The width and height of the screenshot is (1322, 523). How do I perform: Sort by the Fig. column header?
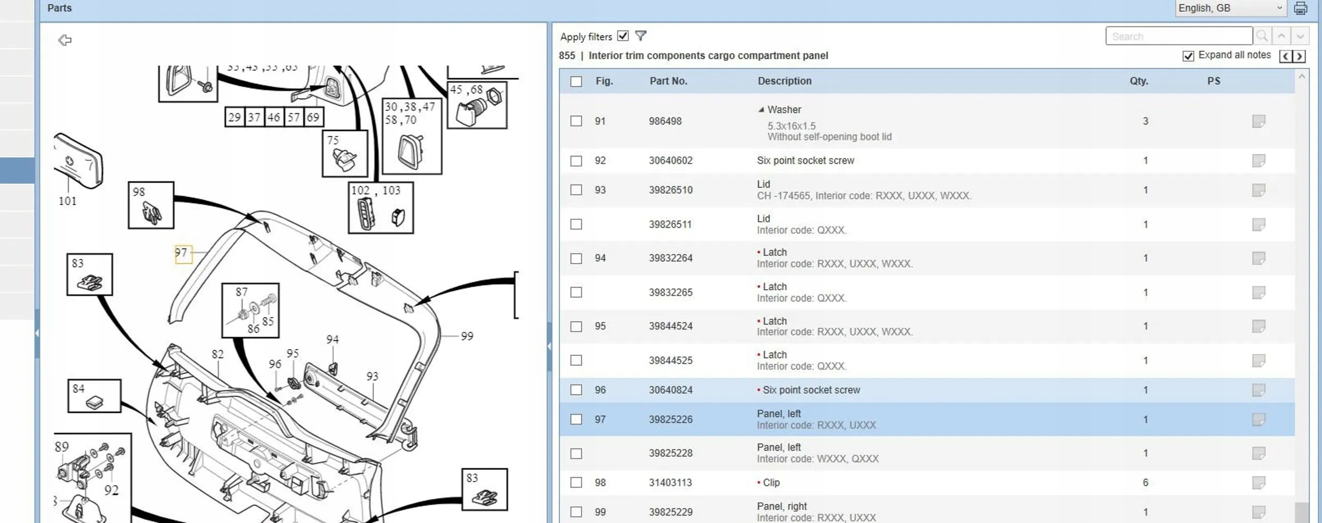tap(604, 81)
